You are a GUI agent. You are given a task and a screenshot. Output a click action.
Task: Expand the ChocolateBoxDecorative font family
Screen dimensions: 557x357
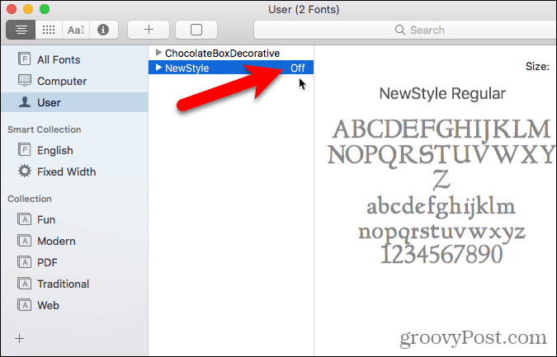coord(158,53)
